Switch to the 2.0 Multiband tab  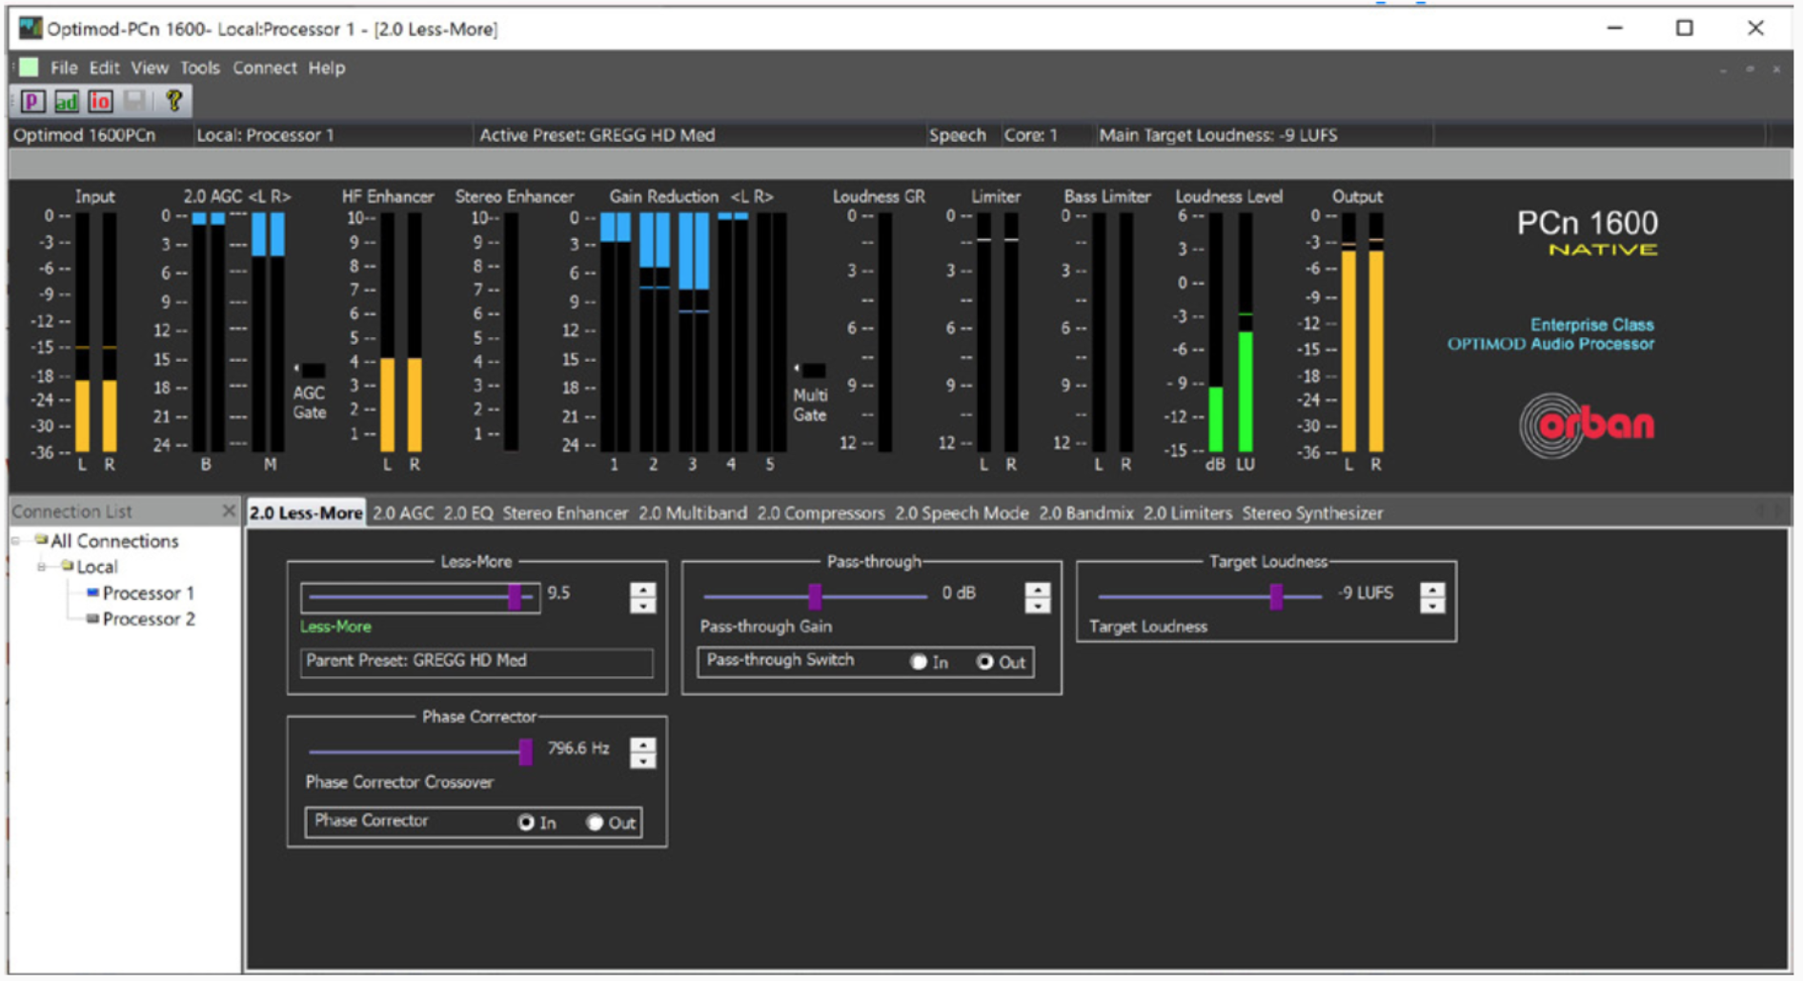coord(692,513)
